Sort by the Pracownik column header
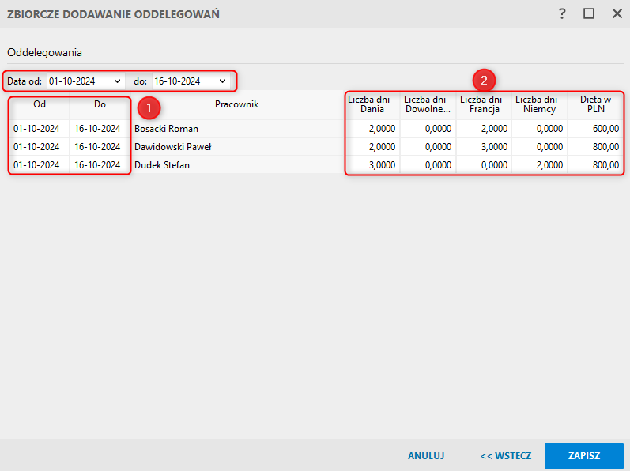Viewport: 630px width, 471px height. [x=236, y=104]
